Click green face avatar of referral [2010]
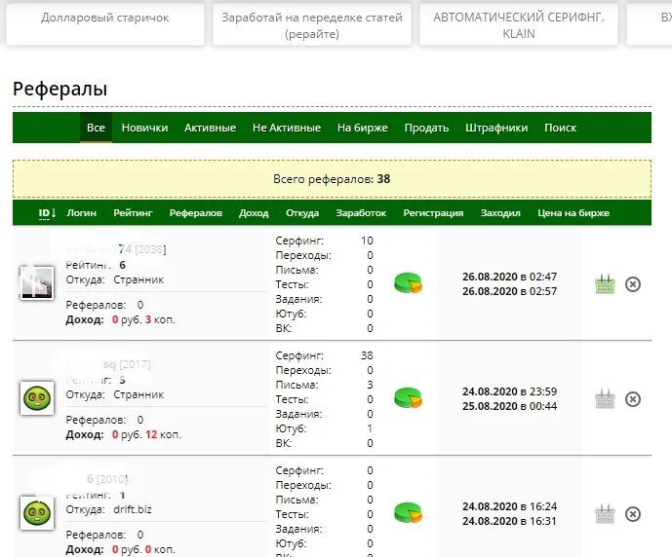 (37, 513)
